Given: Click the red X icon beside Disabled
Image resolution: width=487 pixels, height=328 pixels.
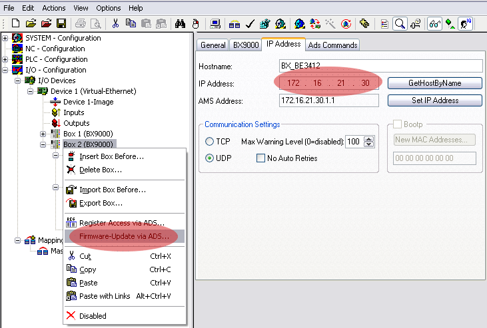Looking at the screenshot, I should [71, 315].
